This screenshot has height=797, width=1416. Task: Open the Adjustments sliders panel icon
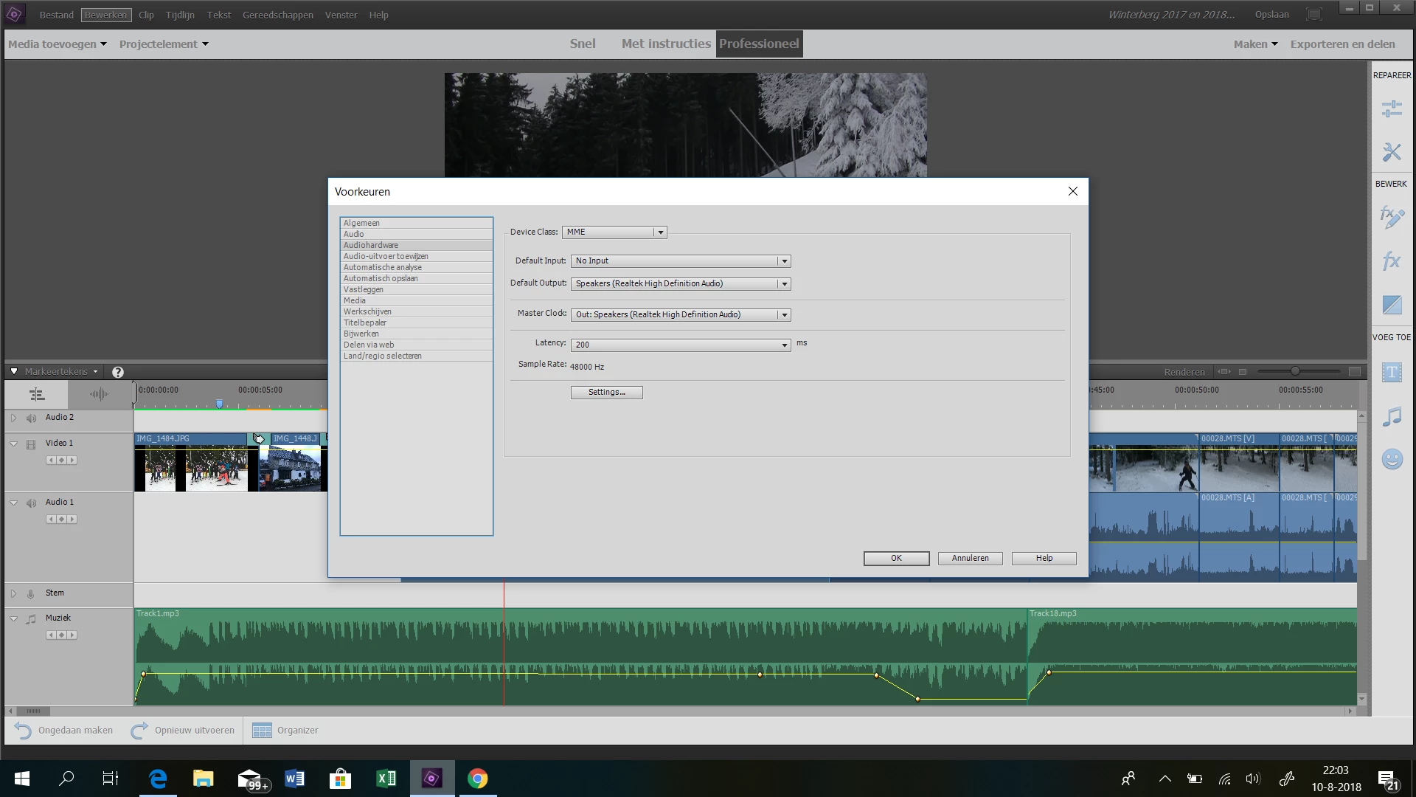[x=1392, y=109]
